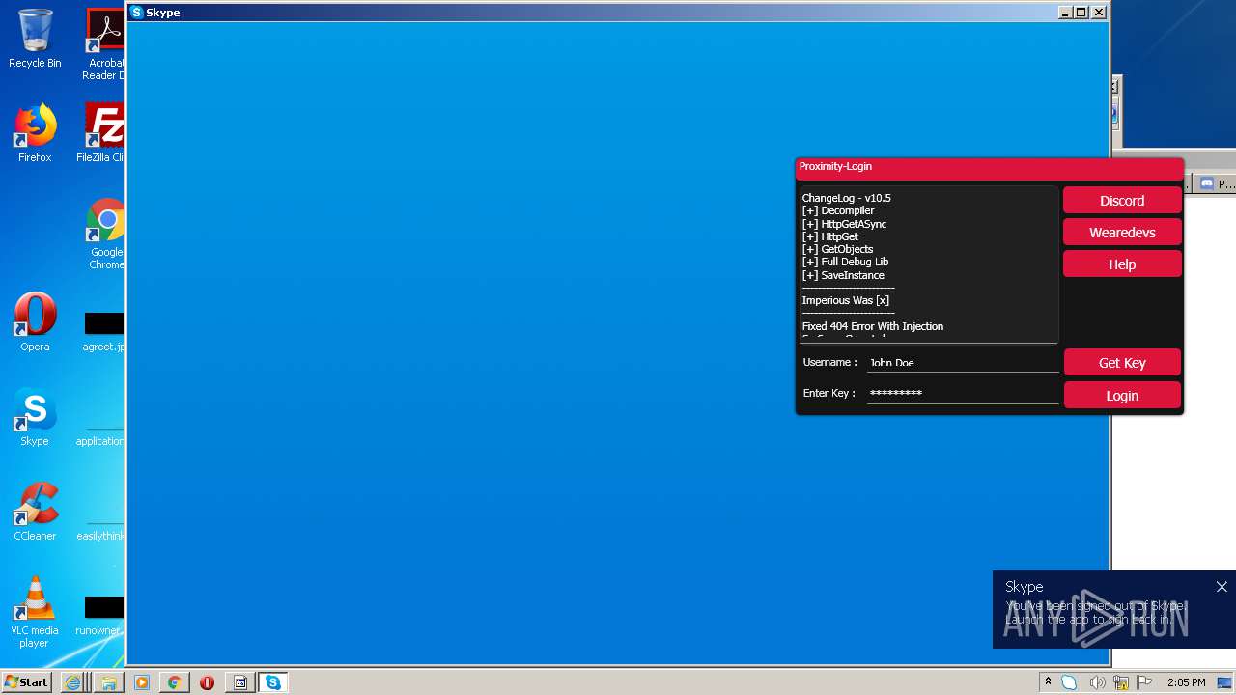Open Action Center flag tray icon
Image resolution: width=1236 pixels, height=695 pixels.
1144,682
